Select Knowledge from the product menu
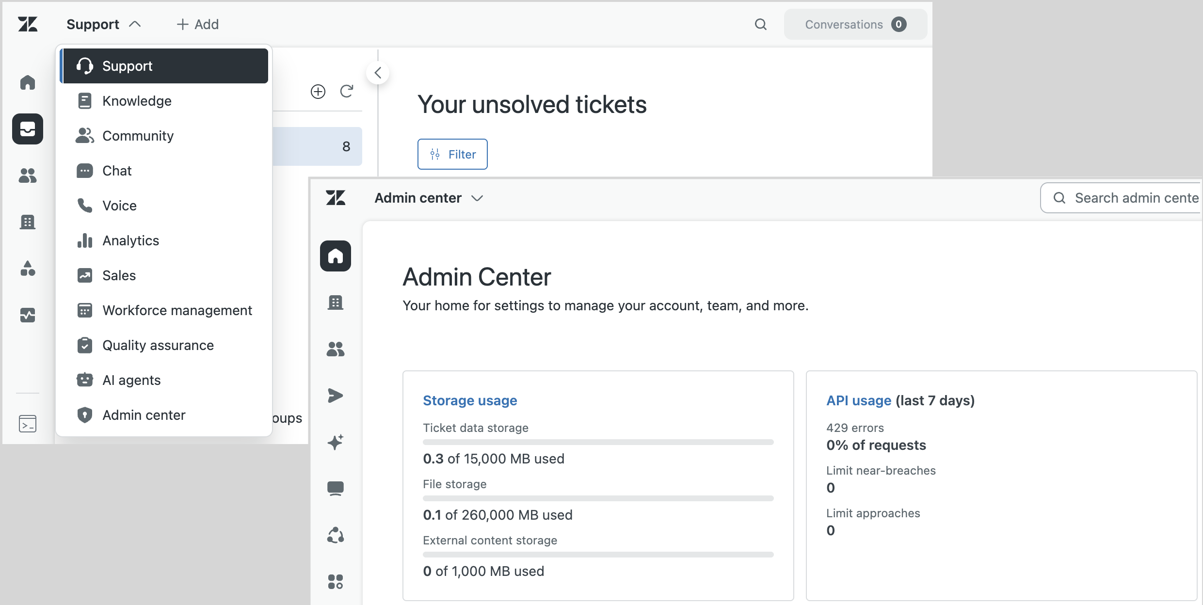 pos(137,101)
